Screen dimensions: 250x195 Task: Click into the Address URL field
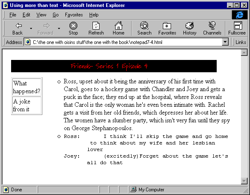click(x=126, y=42)
